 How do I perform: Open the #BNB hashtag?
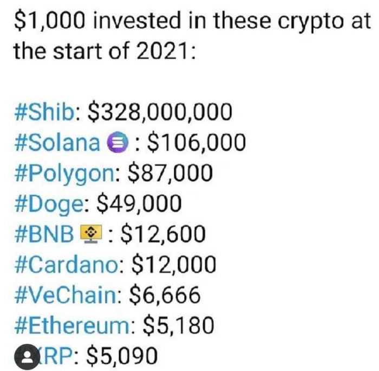(x=44, y=234)
